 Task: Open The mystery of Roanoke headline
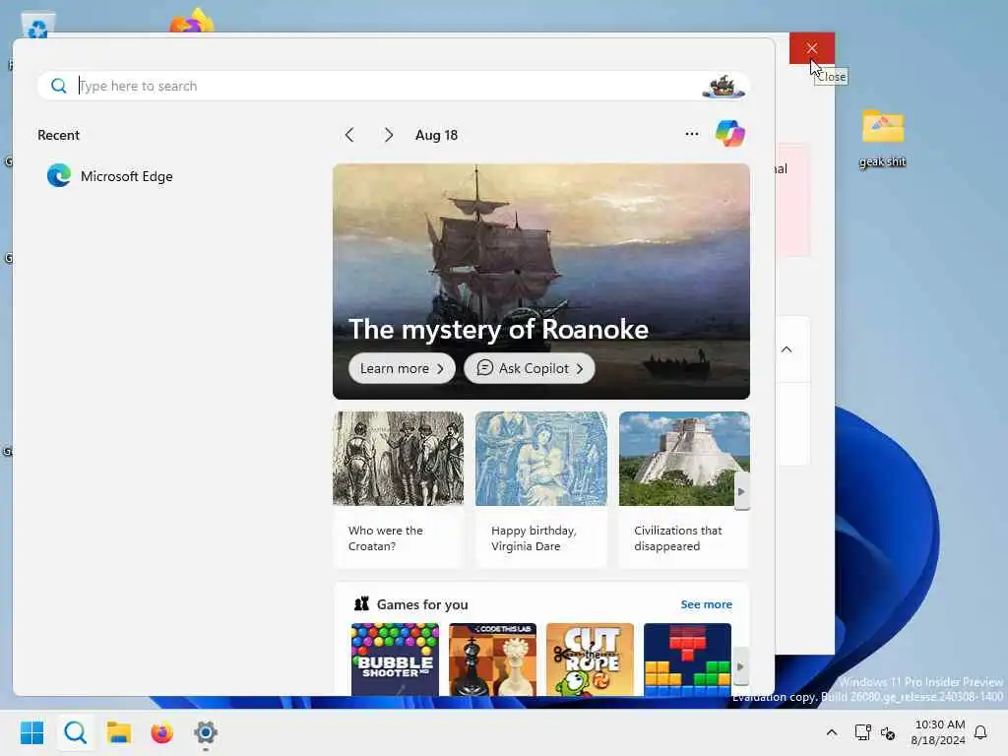coord(498,329)
